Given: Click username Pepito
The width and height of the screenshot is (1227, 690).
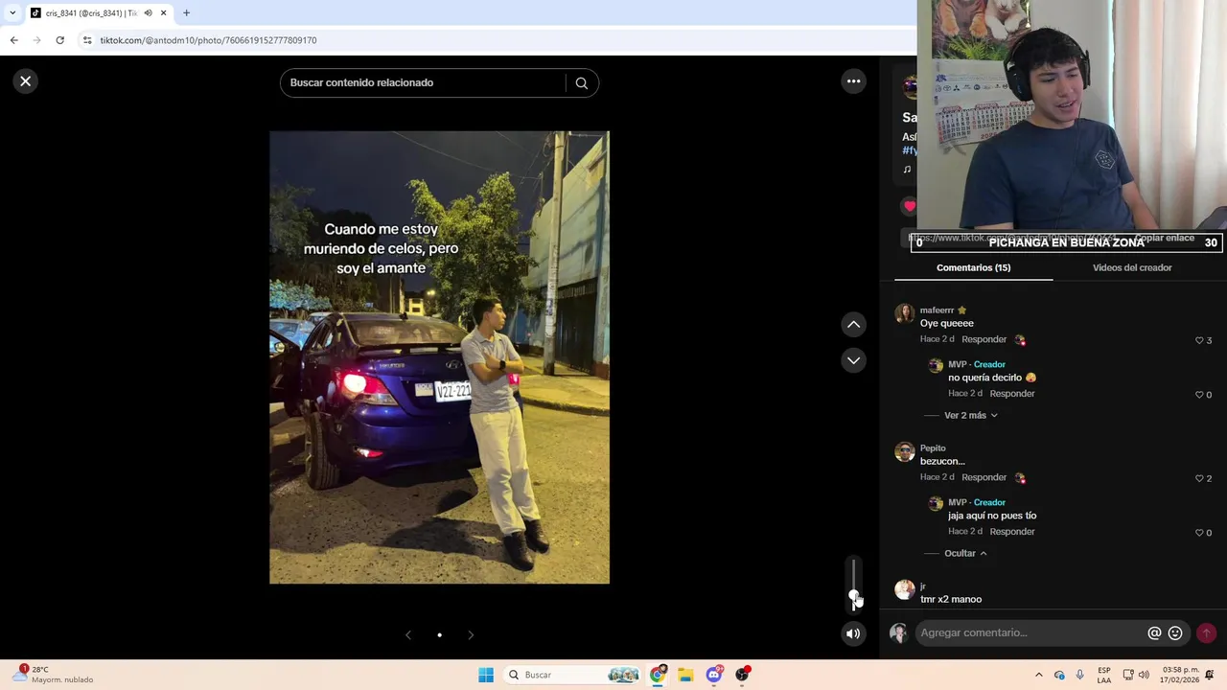Looking at the screenshot, I should coord(933,448).
